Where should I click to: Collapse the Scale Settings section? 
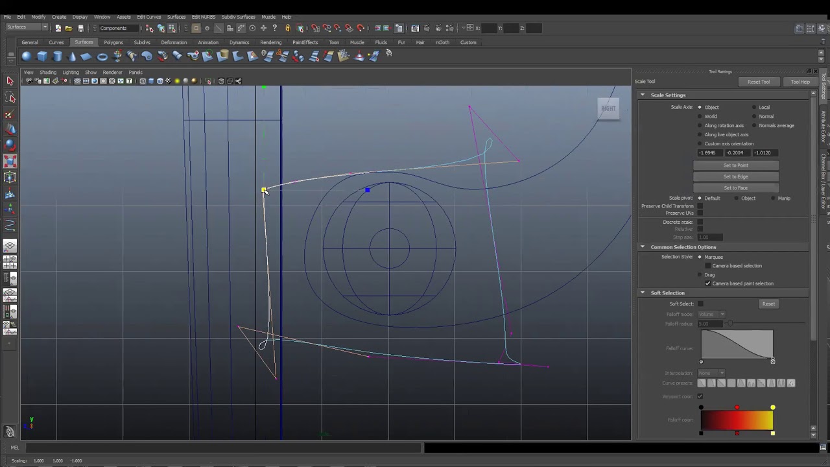click(x=643, y=95)
